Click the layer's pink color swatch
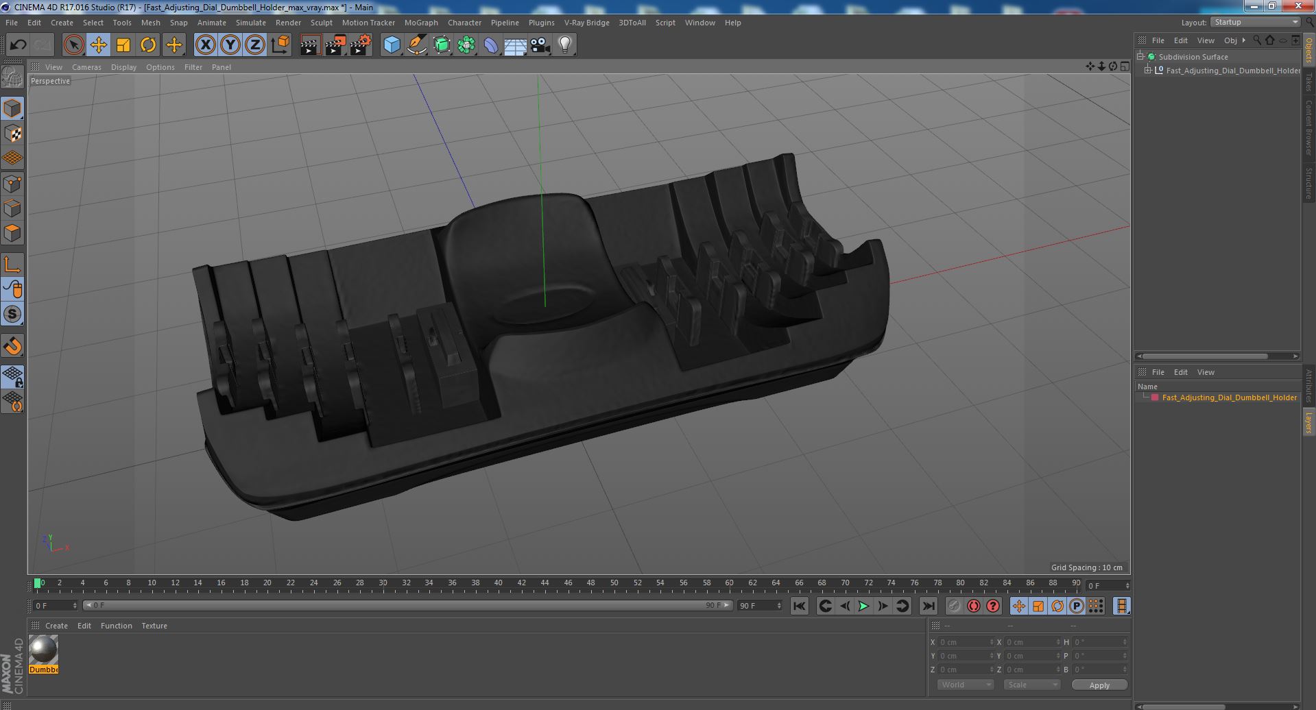The image size is (1316, 710). [x=1155, y=397]
